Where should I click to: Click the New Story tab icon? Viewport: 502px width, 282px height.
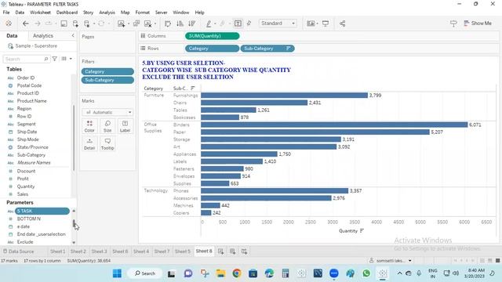pyautogui.click(x=244, y=251)
